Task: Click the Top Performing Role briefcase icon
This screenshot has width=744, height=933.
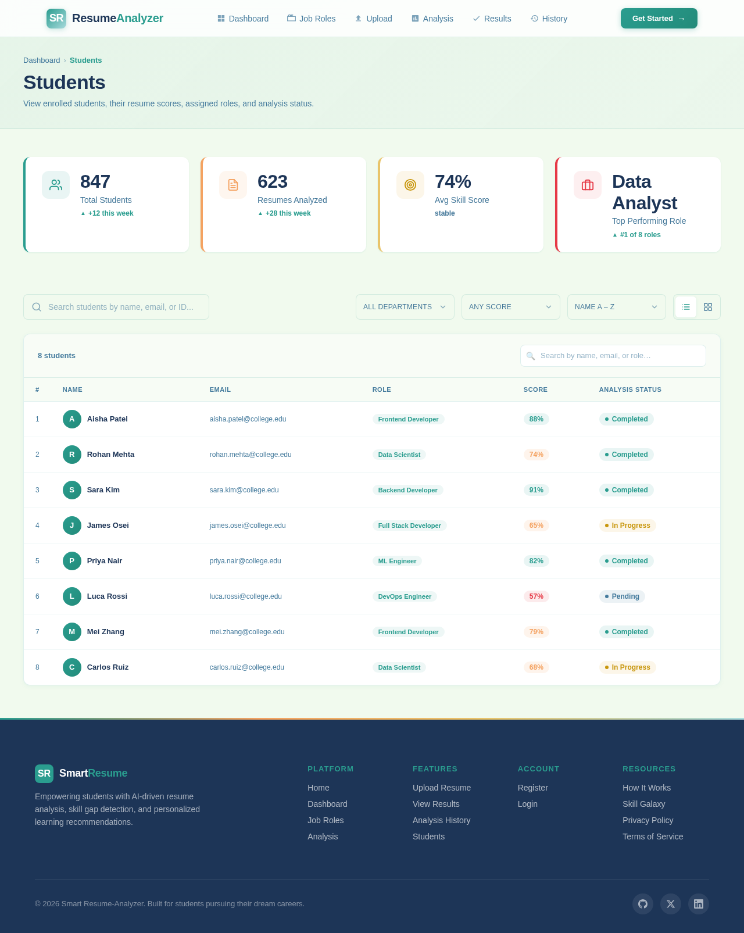Action: (x=588, y=185)
